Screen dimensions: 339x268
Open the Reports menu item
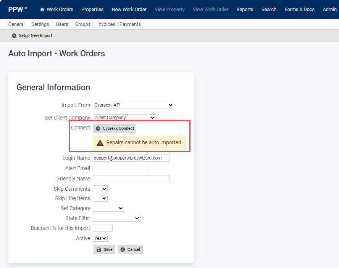coord(245,9)
